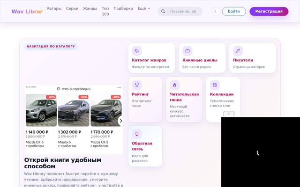300x187 pixels.
Task: Open the Рейтинг card title
Action: click(x=140, y=94)
